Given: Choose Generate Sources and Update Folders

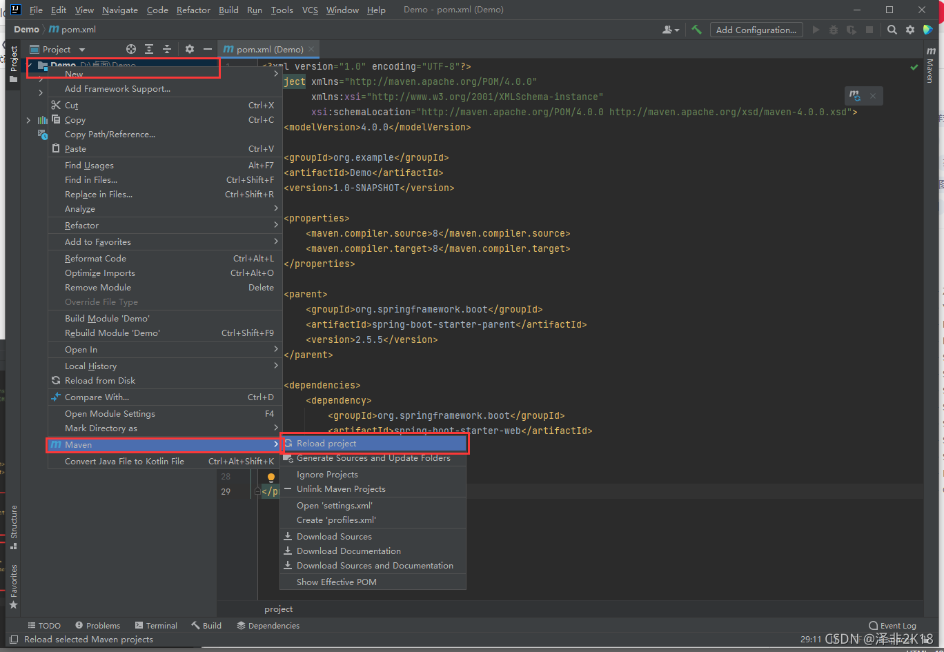Looking at the screenshot, I should click(373, 458).
